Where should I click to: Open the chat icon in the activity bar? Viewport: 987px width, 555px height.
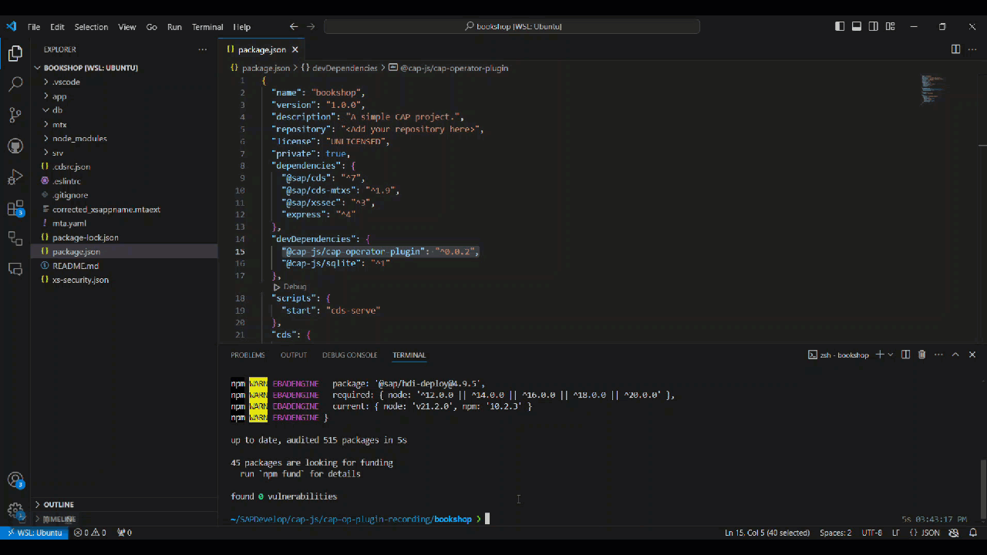15,269
